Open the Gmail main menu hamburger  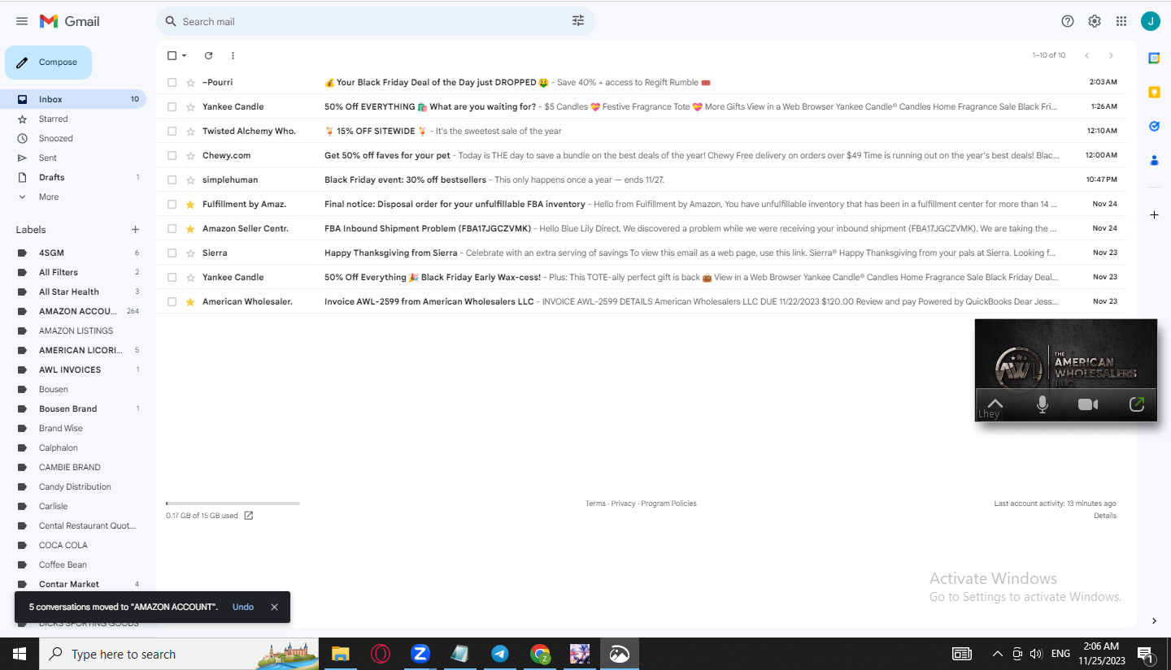[22, 21]
